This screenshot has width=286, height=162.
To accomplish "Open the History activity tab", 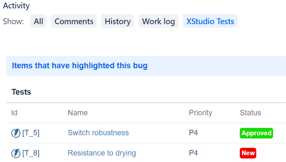I will click(x=118, y=21).
